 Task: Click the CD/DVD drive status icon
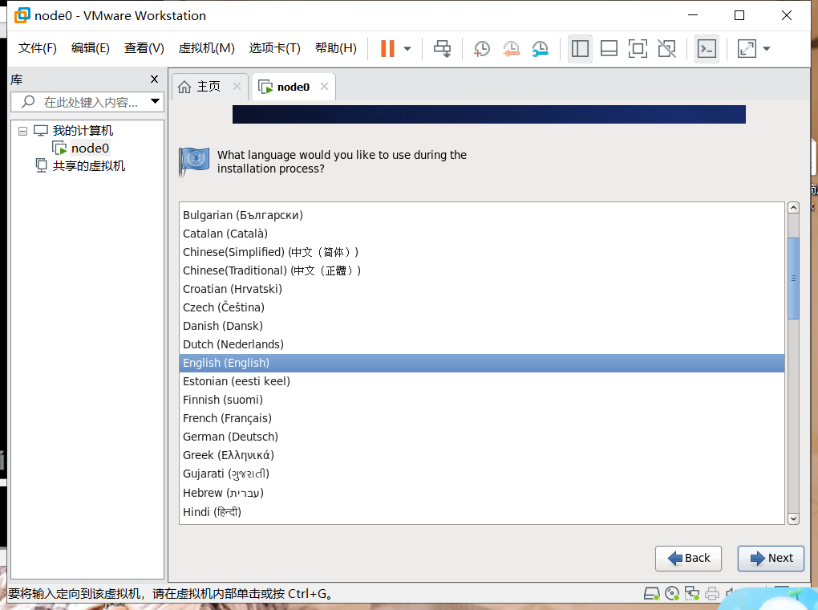click(x=672, y=594)
